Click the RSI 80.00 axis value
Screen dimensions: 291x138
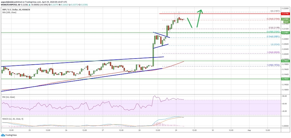[285, 96]
